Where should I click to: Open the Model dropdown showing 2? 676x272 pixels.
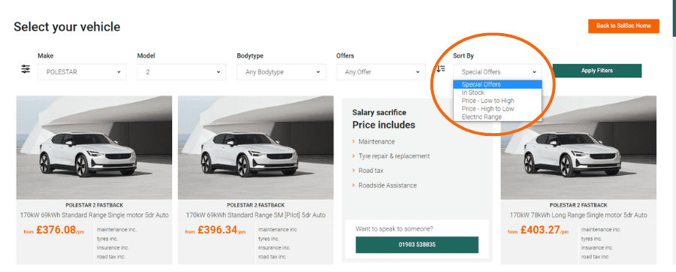coord(182,72)
